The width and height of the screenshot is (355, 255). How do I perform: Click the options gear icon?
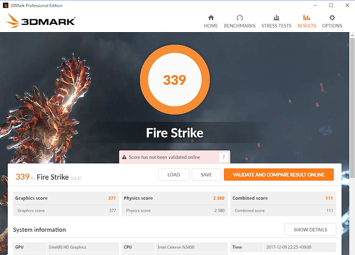pos(332,18)
